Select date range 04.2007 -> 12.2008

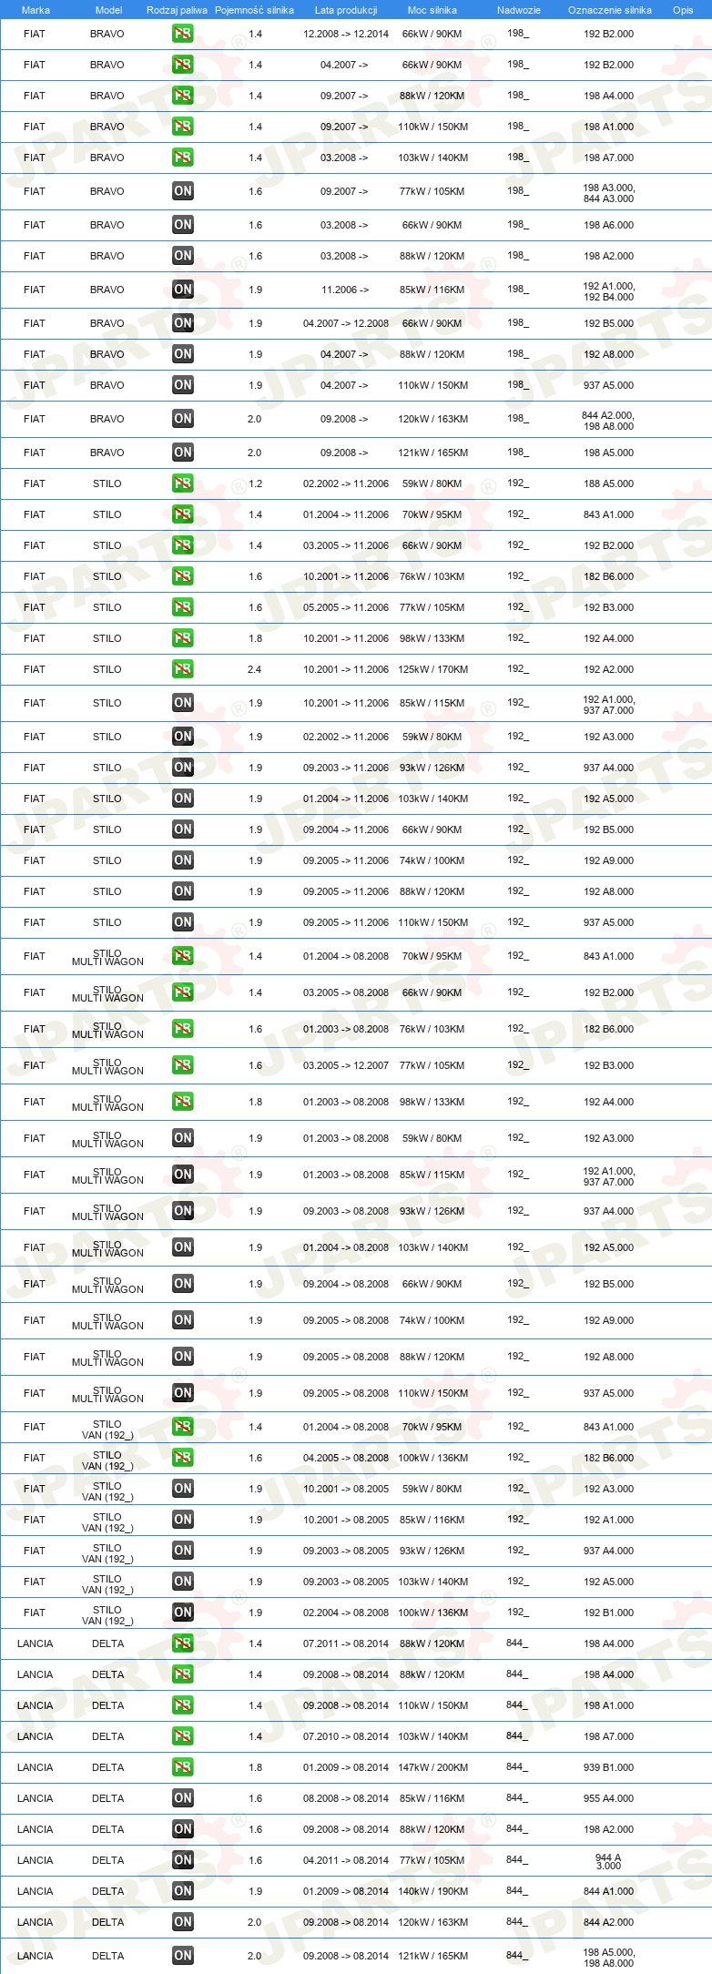click(x=346, y=323)
